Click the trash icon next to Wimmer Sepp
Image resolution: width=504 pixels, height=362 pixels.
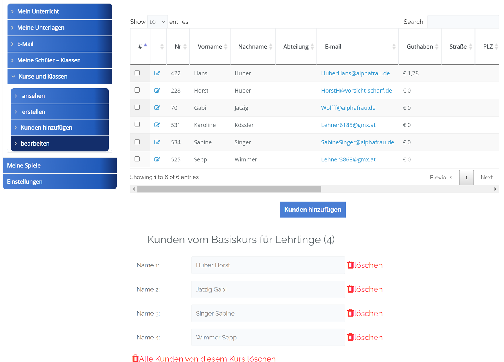tap(350, 337)
